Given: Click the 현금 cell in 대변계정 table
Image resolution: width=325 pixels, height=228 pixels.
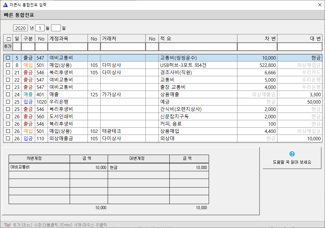Looking at the screenshot, I should point(139,167).
